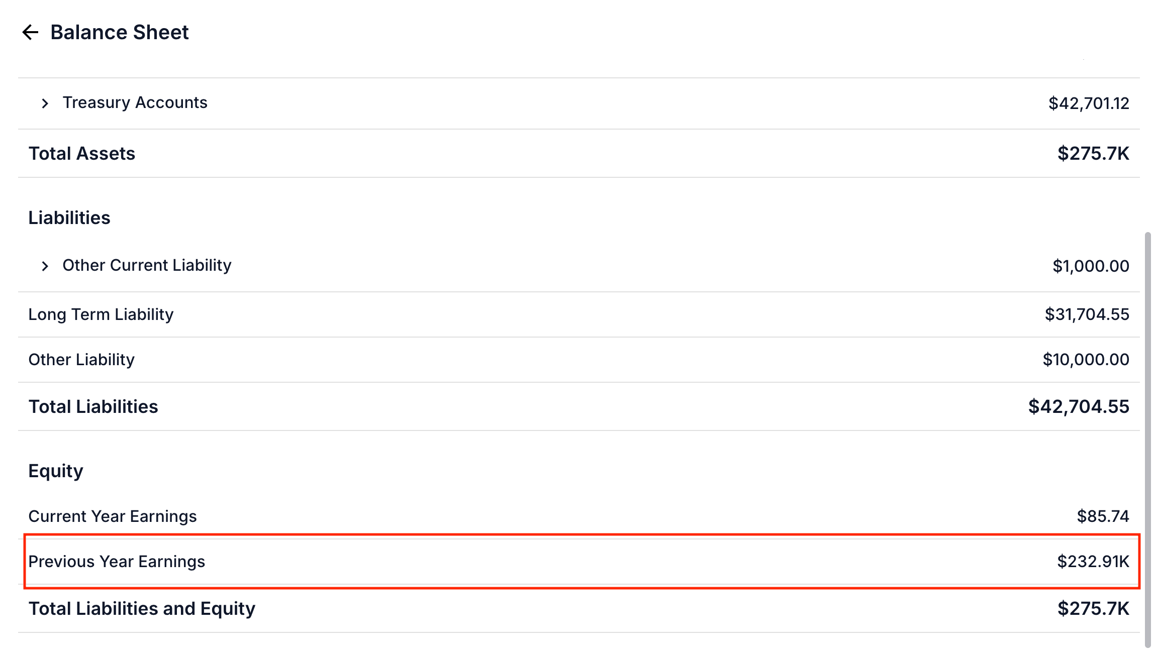Click the $10,000.00 other liability amount

tap(1086, 360)
